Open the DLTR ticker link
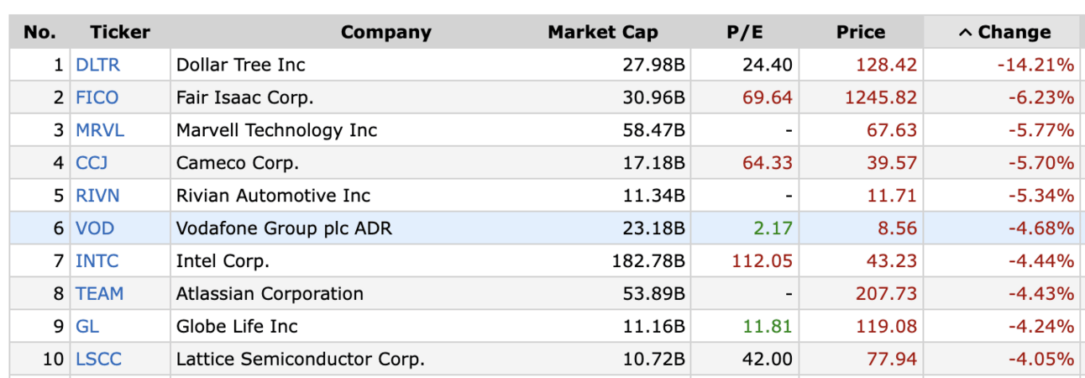Screen dimensions: 1085x378 (x=97, y=65)
